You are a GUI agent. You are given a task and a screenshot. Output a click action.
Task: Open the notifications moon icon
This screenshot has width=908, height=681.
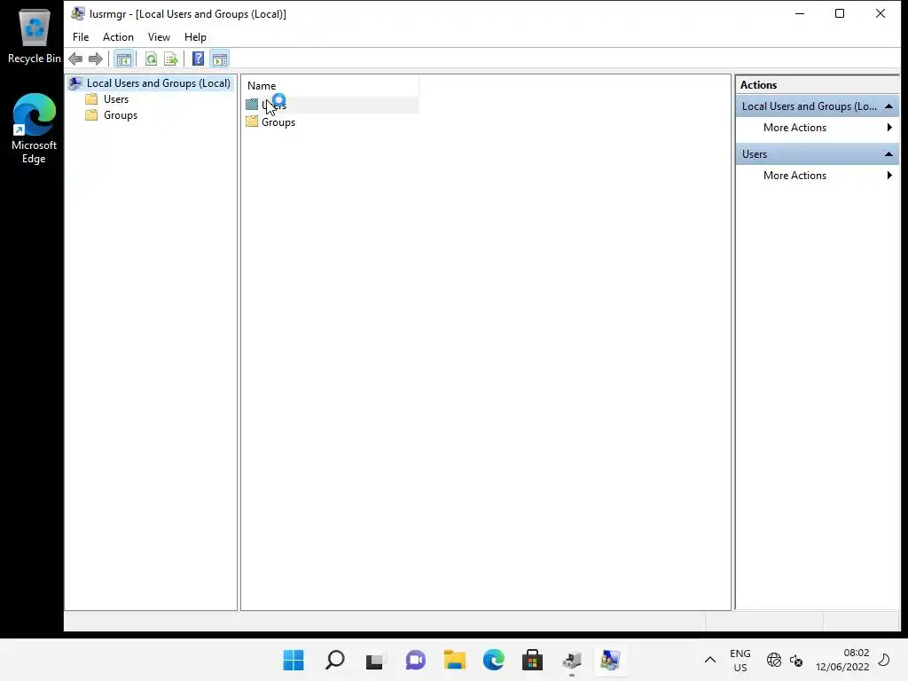click(884, 660)
